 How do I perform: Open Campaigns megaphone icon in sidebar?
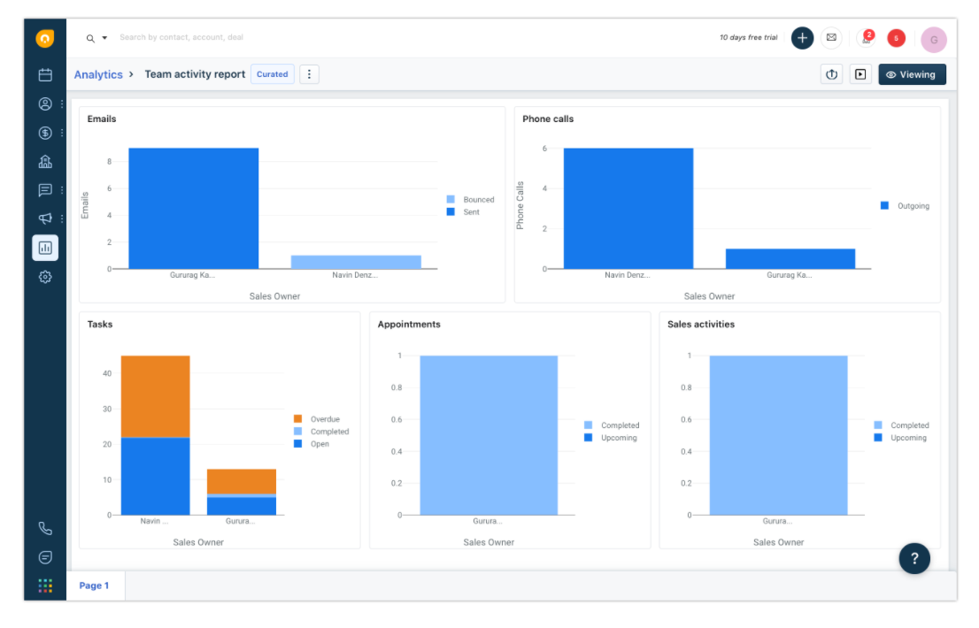pyautogui.click(x=45, y=218)
